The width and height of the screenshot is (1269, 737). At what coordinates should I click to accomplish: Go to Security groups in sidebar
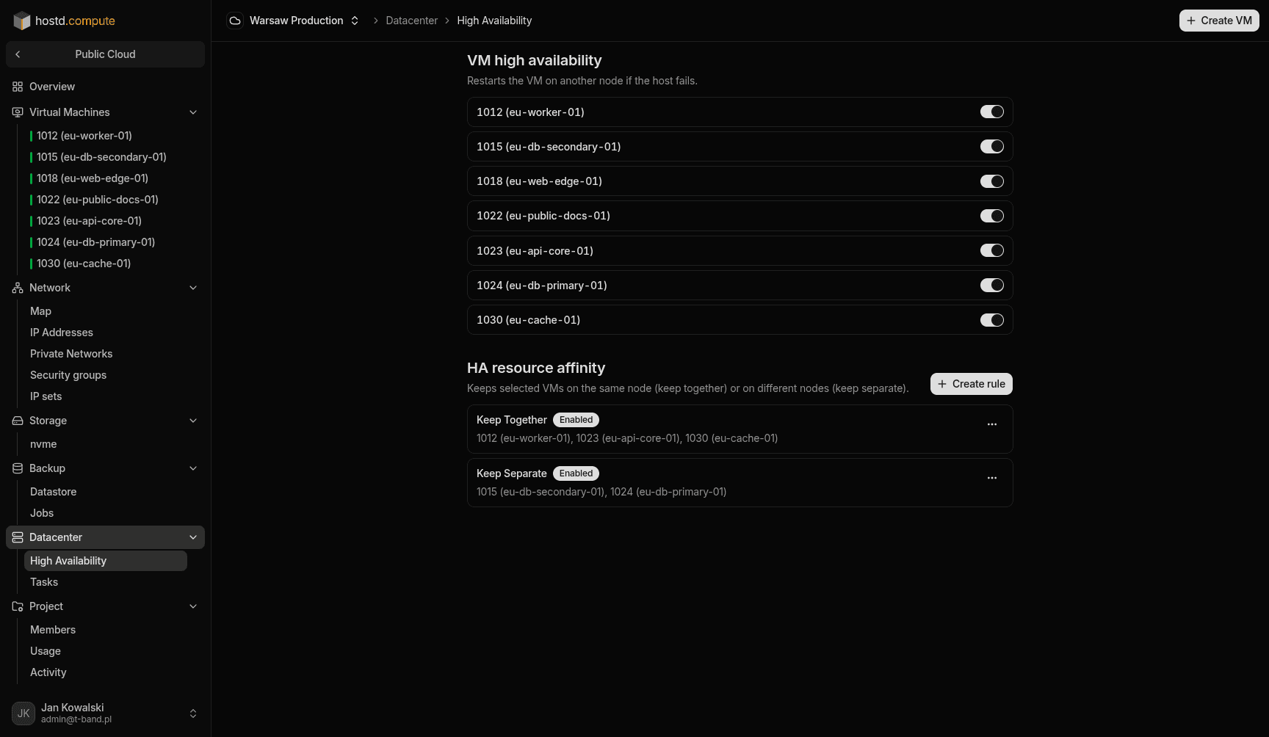106,375
